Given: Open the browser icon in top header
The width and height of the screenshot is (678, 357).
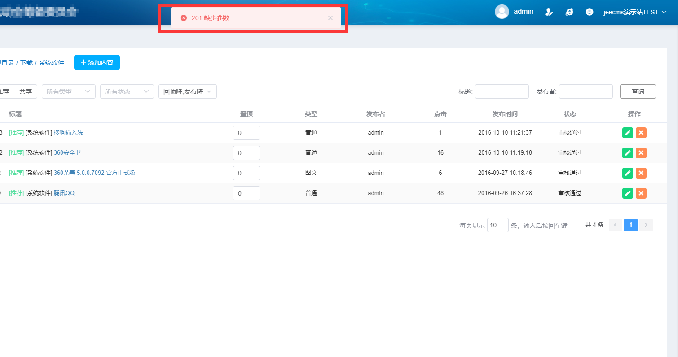Looking at the screenshot, I should pos(569,12).
